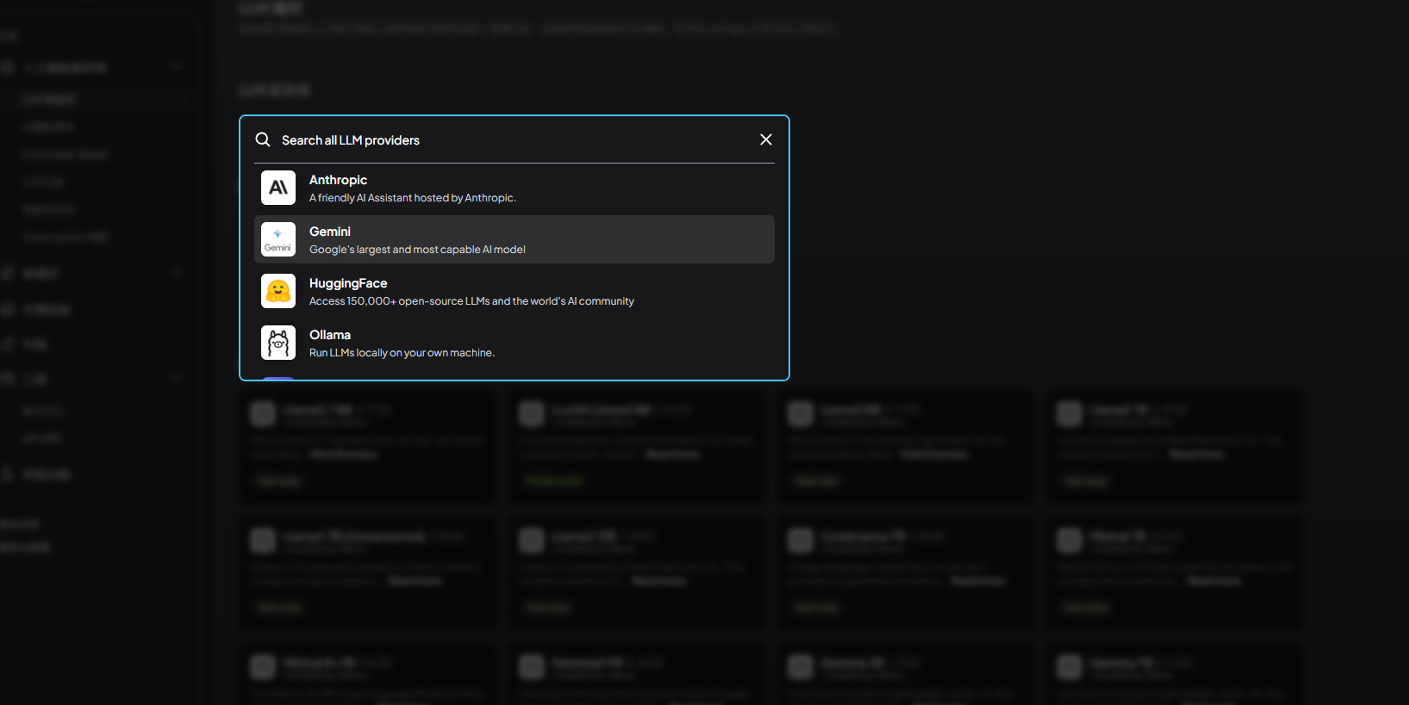Click the HuggingFace emoji logo icon
Screen dimensions: 1409x705
pos(278,291)
